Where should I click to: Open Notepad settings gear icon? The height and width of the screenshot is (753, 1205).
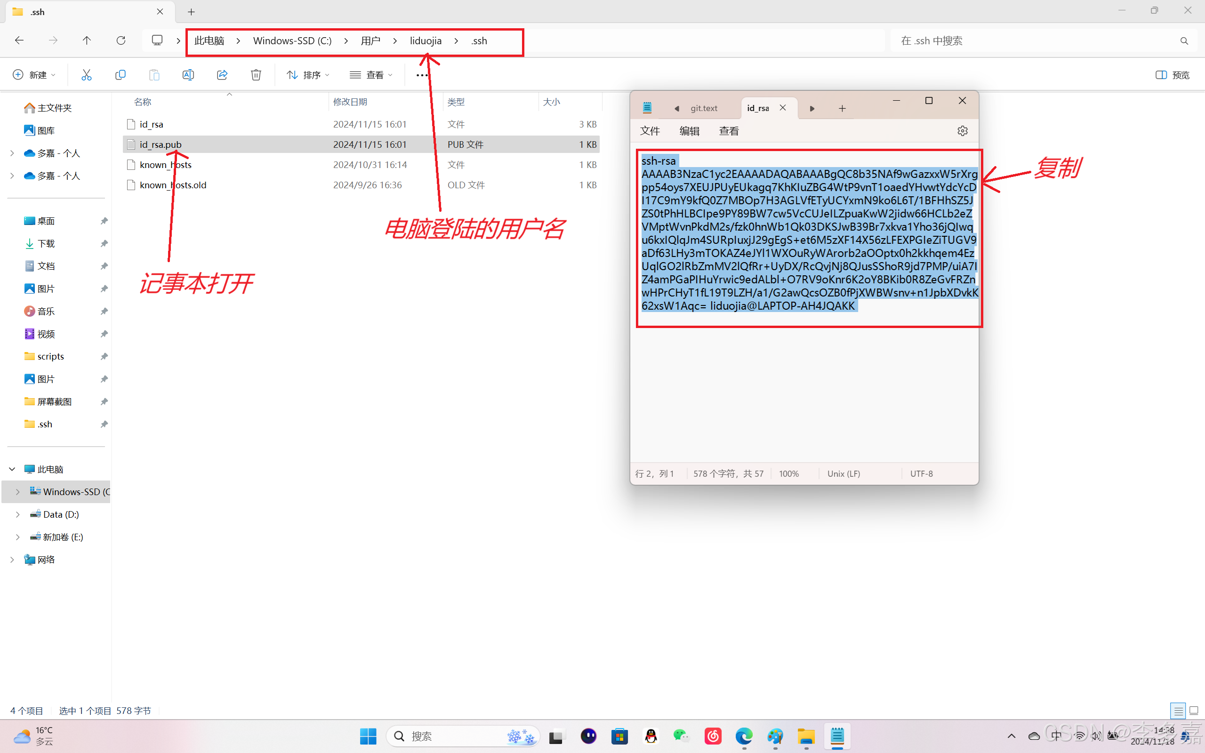click(x=962, y=131)
